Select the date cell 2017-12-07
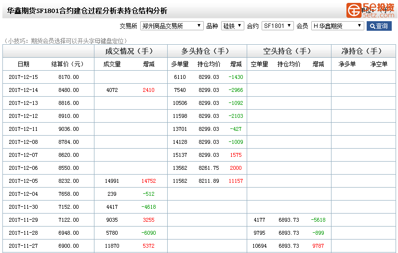398x253 pixels. 23,155
